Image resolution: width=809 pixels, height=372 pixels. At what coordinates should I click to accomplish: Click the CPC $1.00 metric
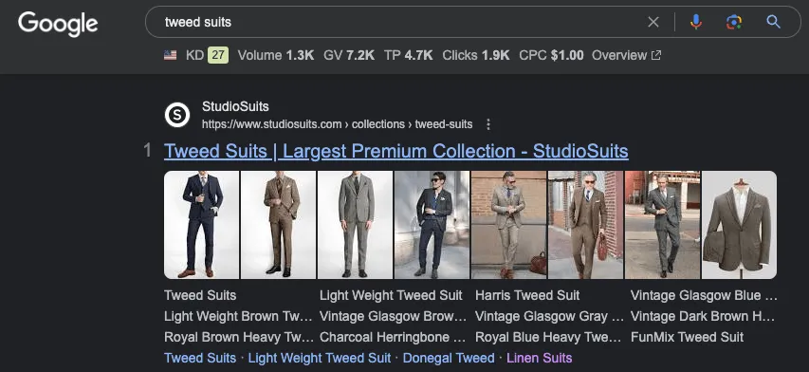(551, 55)
